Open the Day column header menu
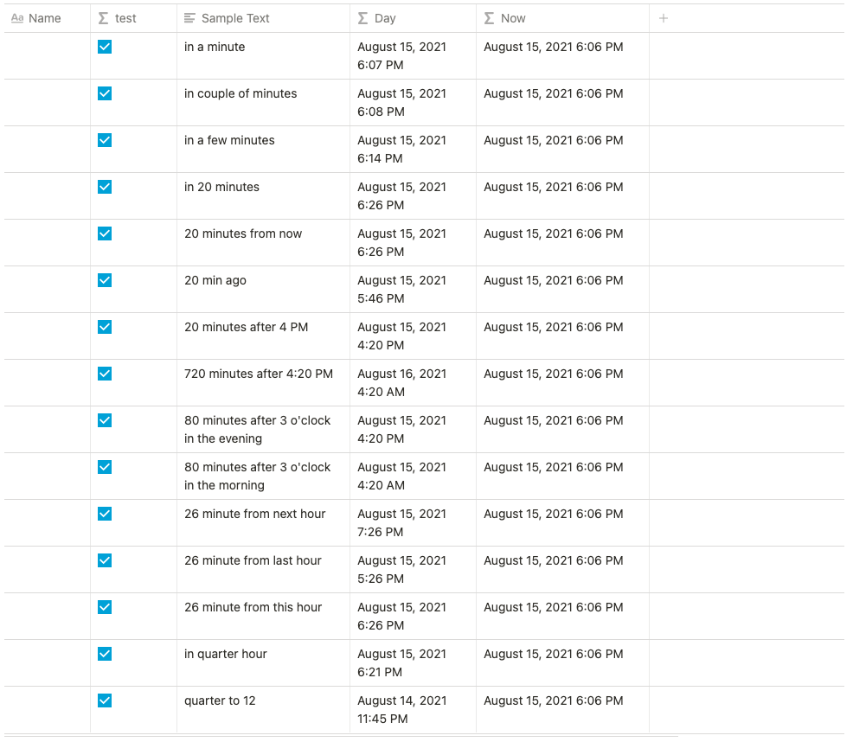Image resolution: width=853 pixels, height=742 pixels. [x=385, y=18]
